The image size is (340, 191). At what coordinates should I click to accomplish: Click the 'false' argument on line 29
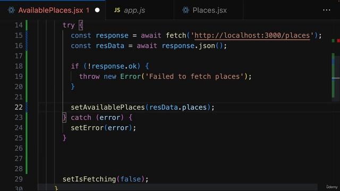click(131, 179)
